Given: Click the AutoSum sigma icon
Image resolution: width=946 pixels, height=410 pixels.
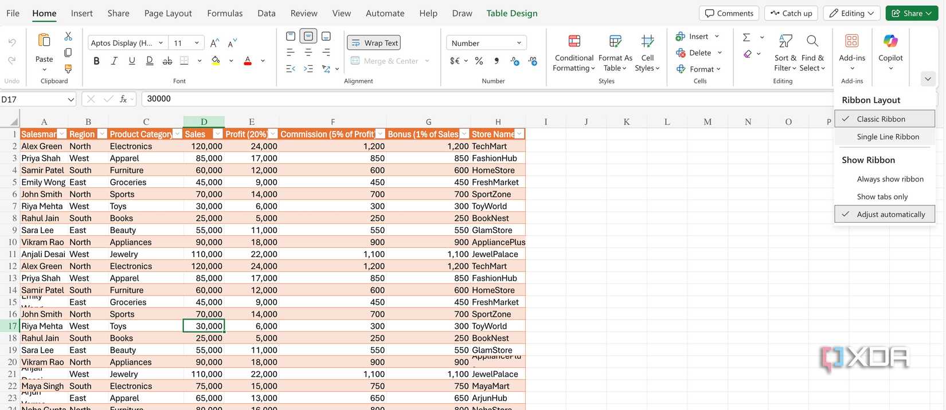Looking at the screenshot, I should (746, 37).
